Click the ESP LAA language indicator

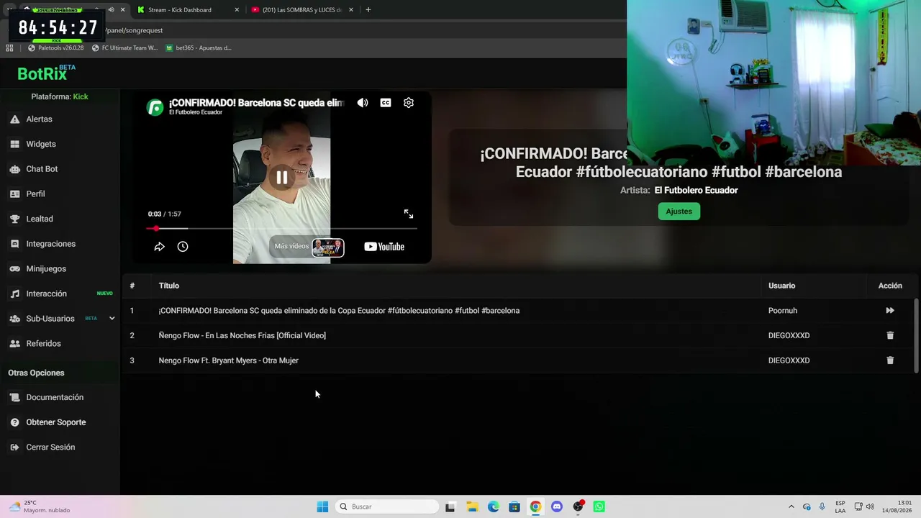point(840,506)
